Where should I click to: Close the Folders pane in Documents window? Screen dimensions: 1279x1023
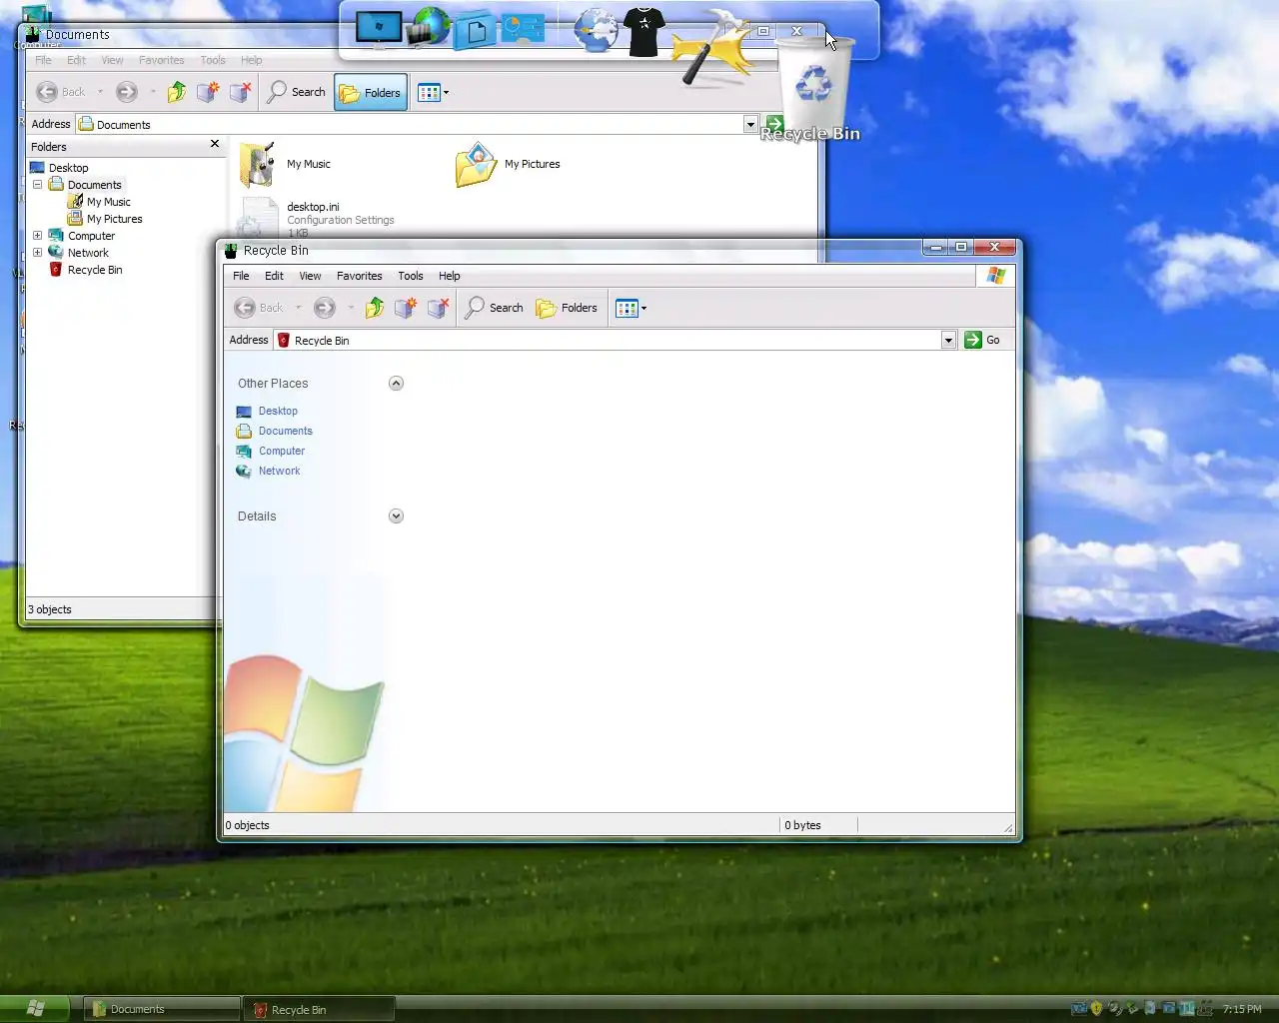(x=215, y=145)
